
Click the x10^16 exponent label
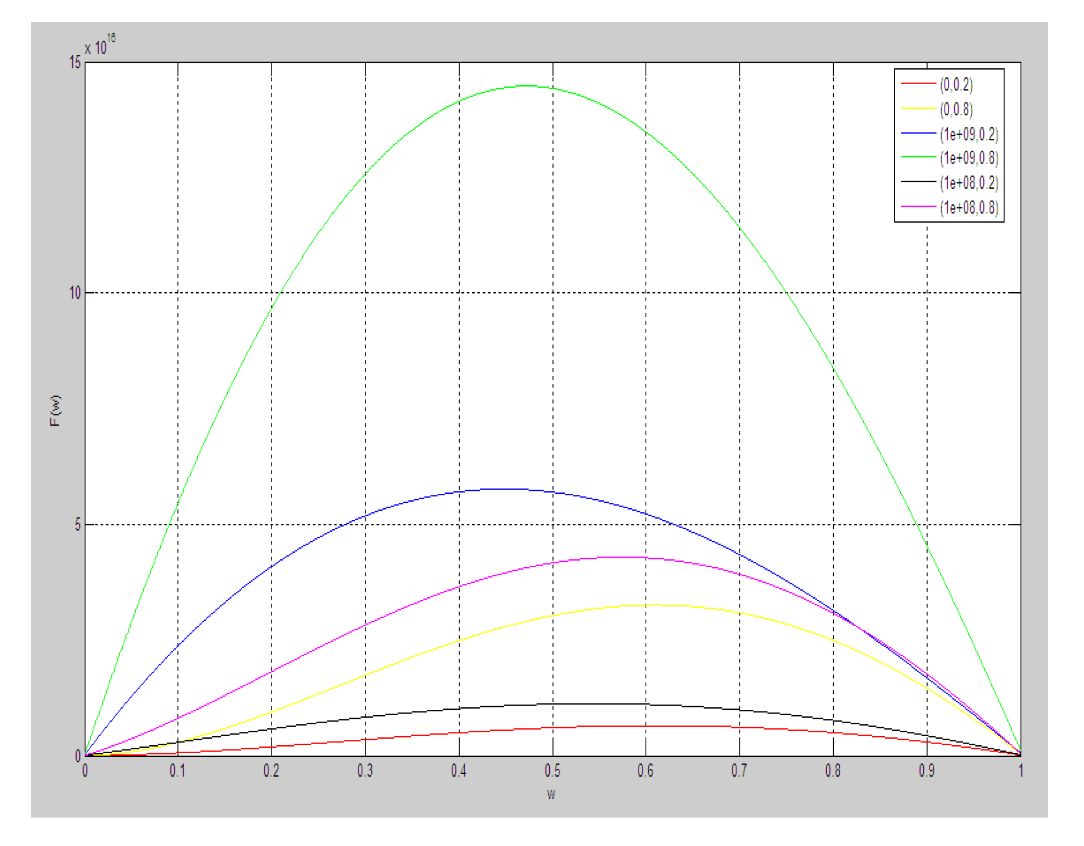tap(100, 46)
